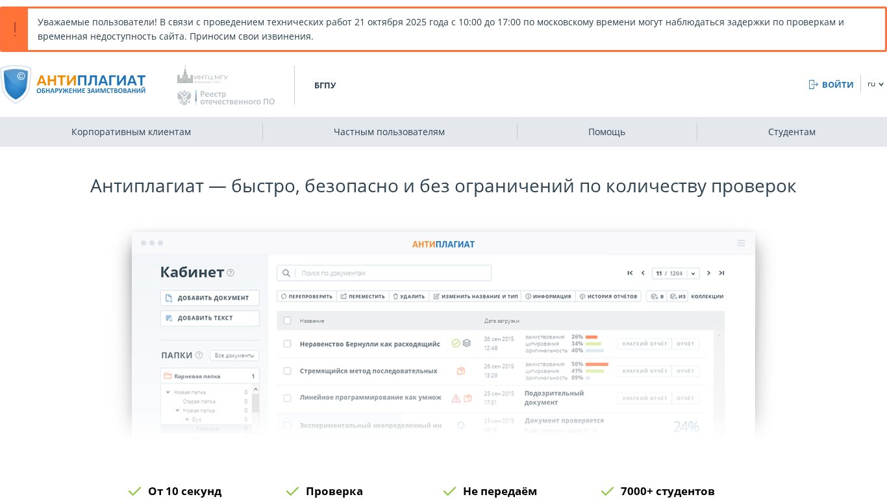Click the technical works notice text
Screen dimensions: 887x499
(441, 29)
